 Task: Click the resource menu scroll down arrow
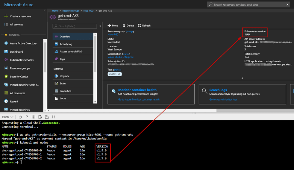point(95,102)
